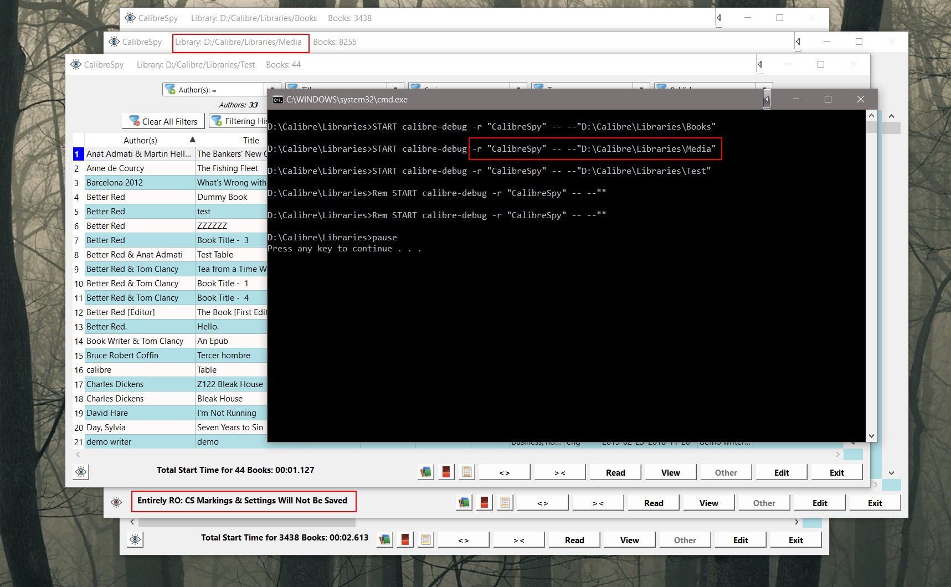
Task: Select the title cell 'An Epub'
Action: coord(232,341)
